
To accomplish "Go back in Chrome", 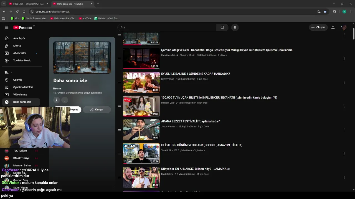I will 4,12.
